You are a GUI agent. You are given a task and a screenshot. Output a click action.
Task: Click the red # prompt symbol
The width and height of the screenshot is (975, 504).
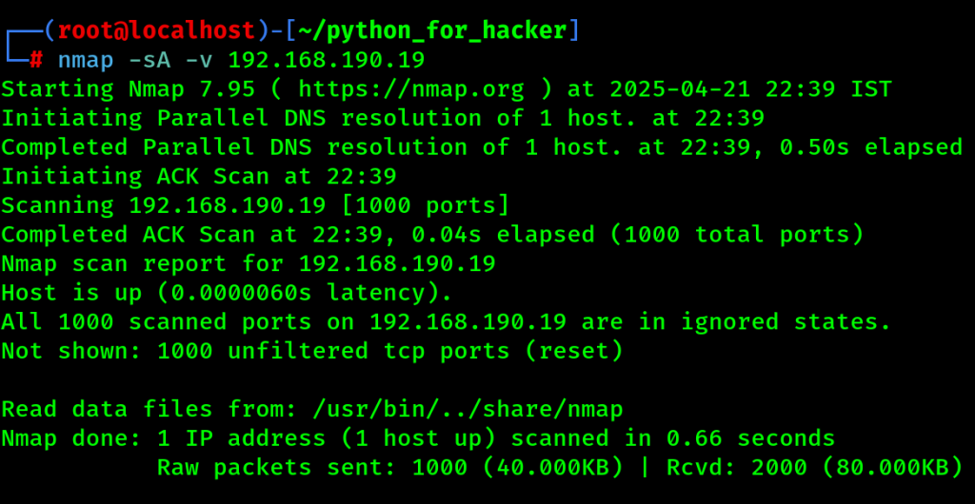click(36, 60)
